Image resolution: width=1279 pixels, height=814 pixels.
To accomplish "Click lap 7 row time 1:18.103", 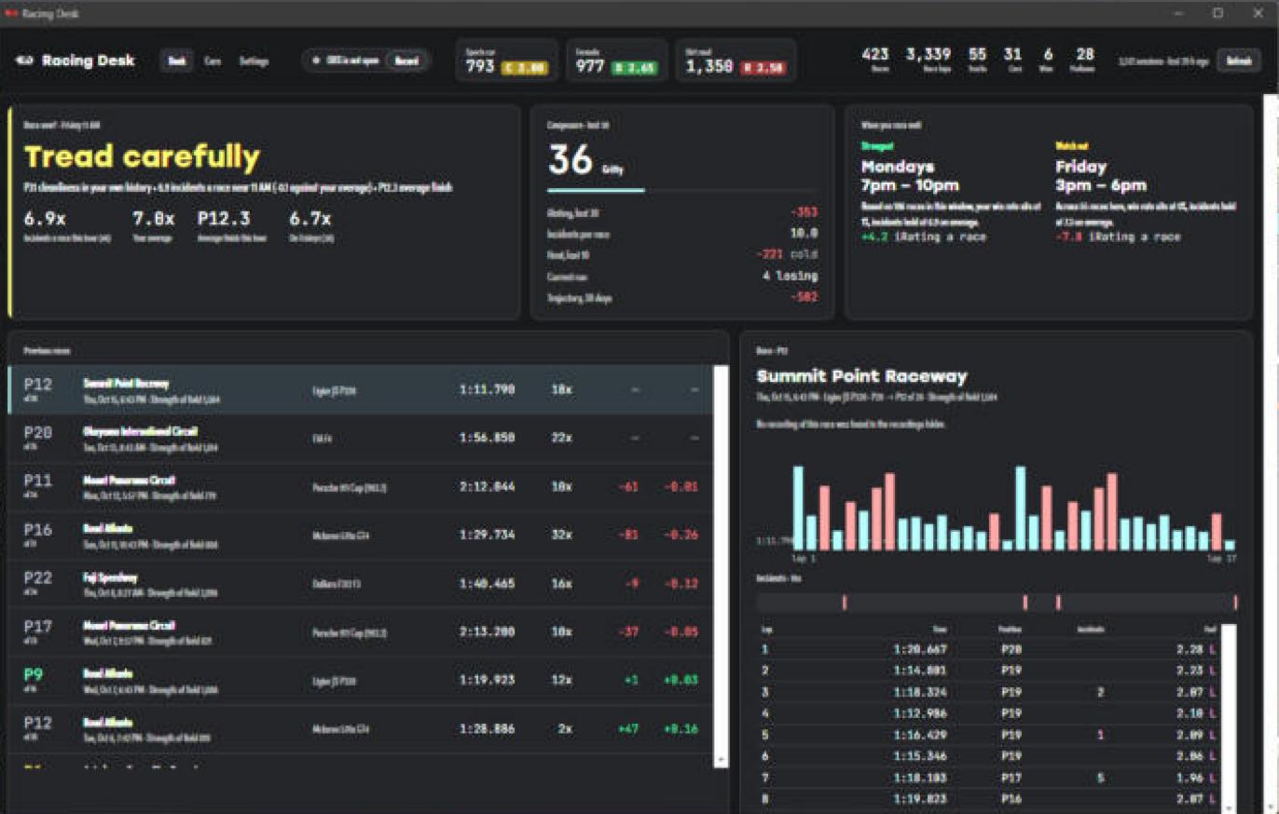I will point(920,777).
